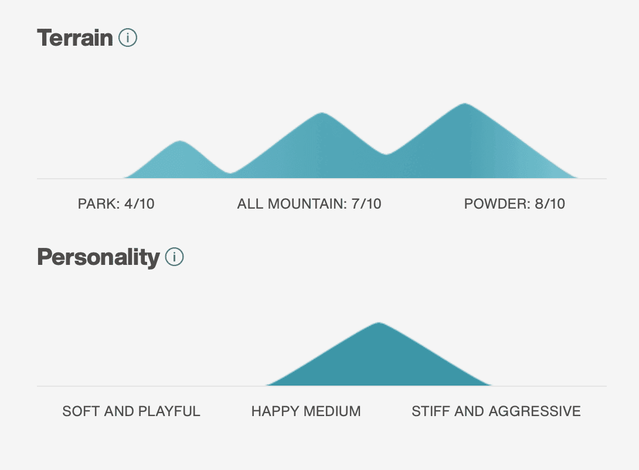Click the PARK: 4/10 label

click(116, 203)
